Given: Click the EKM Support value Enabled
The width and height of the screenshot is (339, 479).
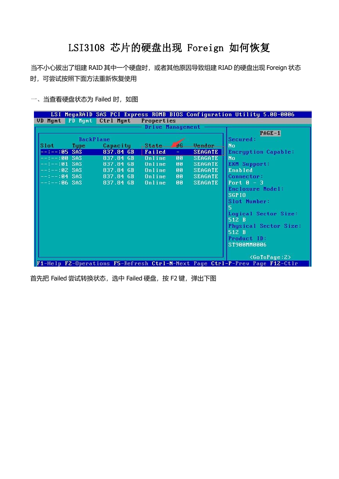Looking at the screenshot, I should [x=240, y=170].
